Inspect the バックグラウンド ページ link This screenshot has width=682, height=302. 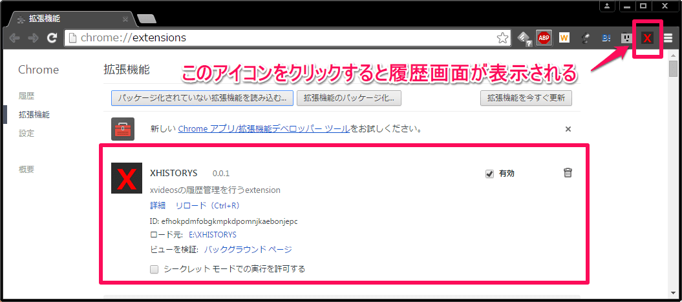point(248,250)
